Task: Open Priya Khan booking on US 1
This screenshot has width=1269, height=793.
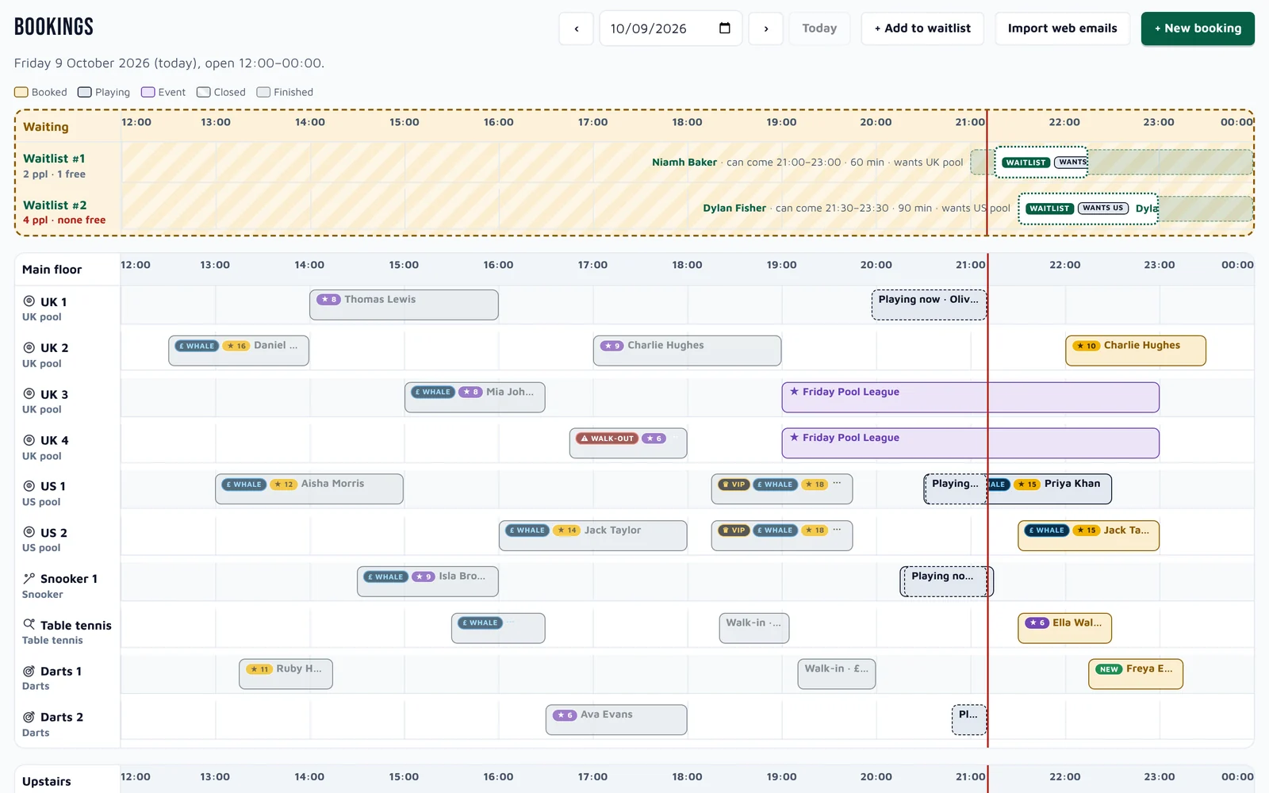Action: point(1050,489)
